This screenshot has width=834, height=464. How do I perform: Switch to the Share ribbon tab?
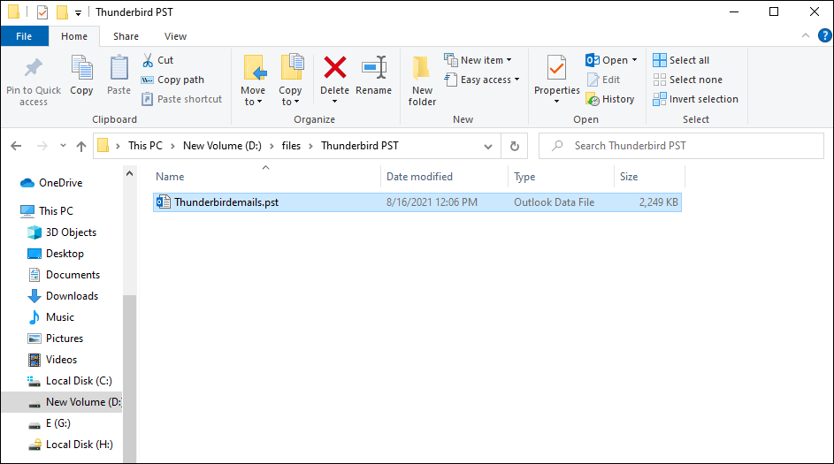pyautogui.click(x=126, y=36)
